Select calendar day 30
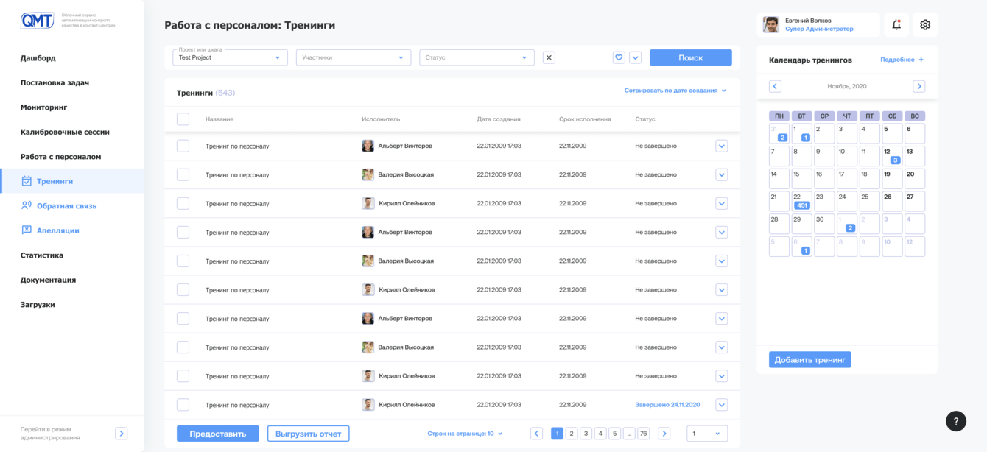 click(x=824, y=224)
